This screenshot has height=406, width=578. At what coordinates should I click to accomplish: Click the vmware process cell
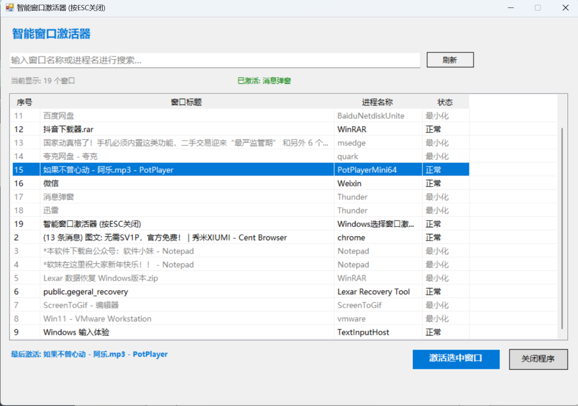point(378,319)
